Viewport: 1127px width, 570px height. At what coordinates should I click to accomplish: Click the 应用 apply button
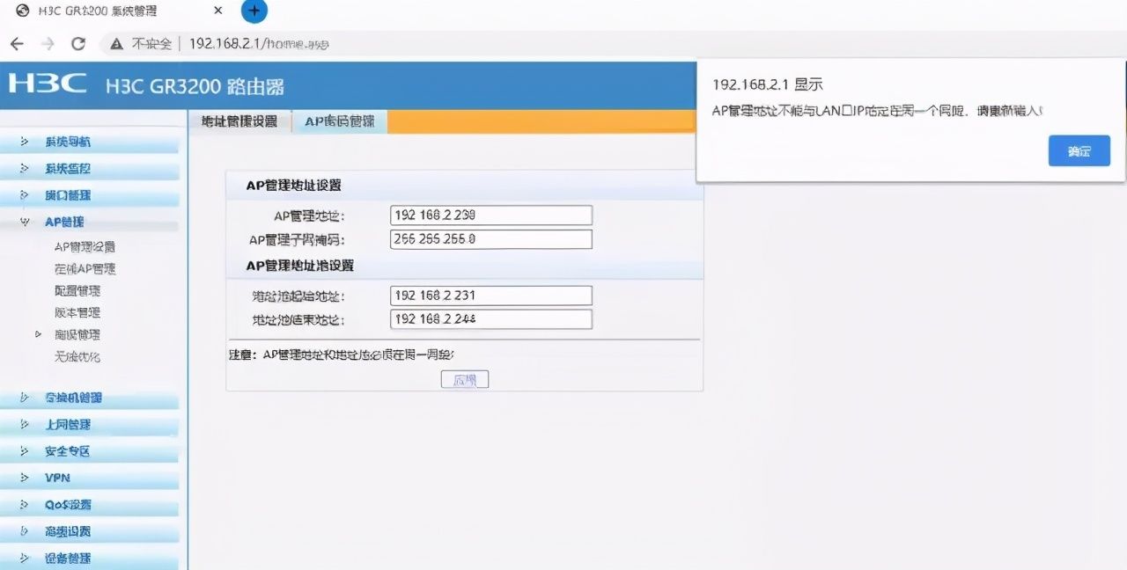tap(465, 380)
